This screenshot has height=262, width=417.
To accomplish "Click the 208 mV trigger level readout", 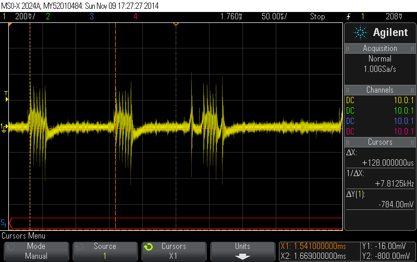I will click(394, 17).
